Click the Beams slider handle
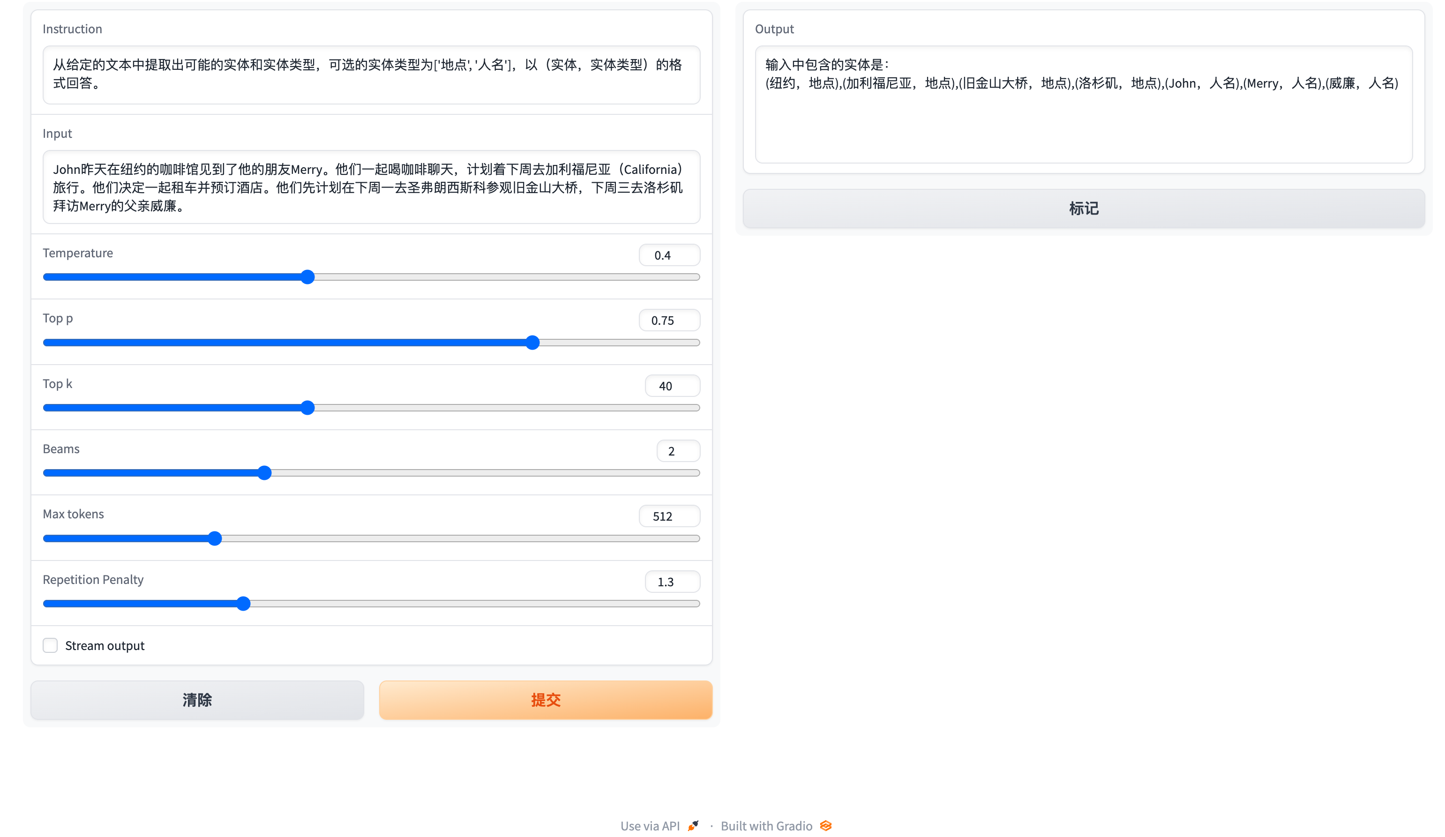Viewport: 1445px width, 837px height. coord(264,473)
